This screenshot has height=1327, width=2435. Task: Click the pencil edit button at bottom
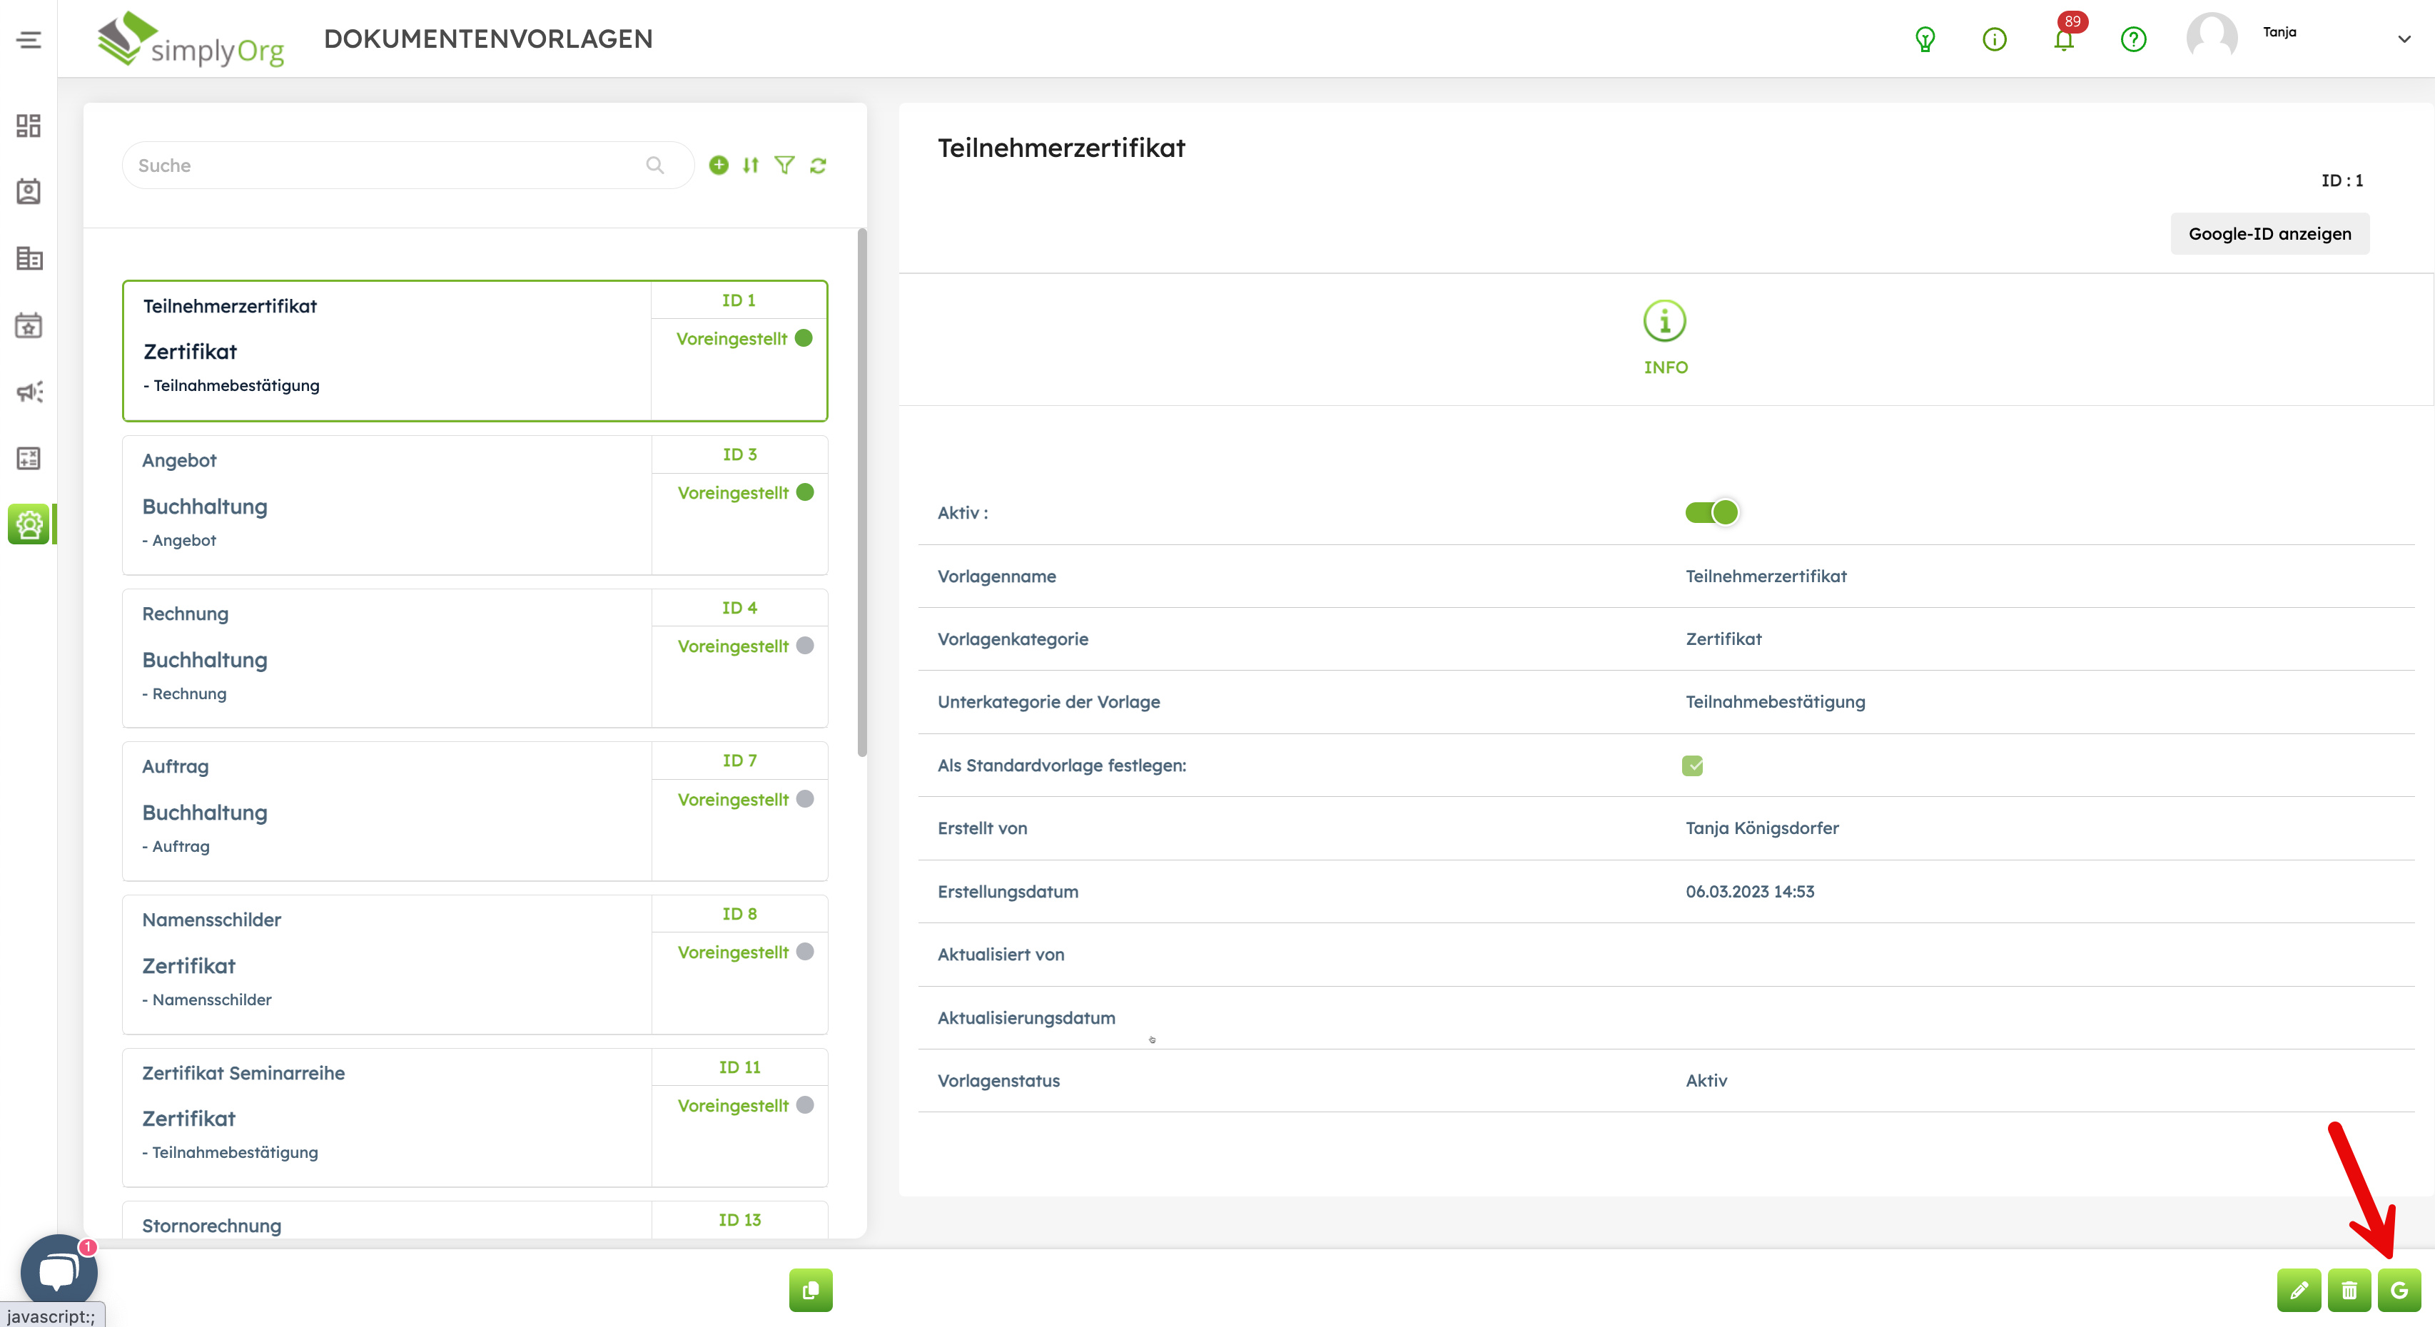click(x=2299, y=1290)
